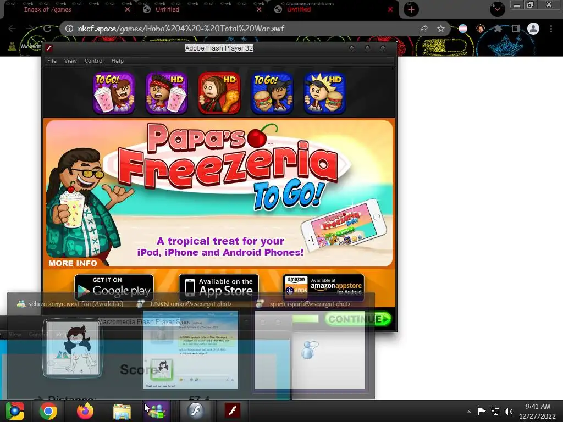Open the extensions puzzle icon
This screenshot has width=563, height=422.
coord(498,29)
